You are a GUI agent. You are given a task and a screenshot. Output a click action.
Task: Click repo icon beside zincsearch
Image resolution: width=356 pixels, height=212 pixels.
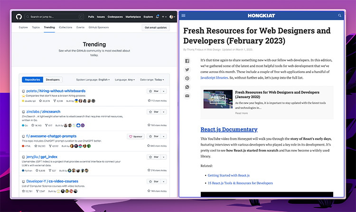(23, 112)
